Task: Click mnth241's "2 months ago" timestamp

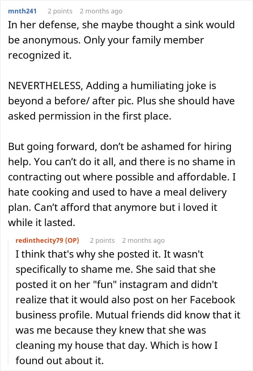Action: click(101, 11)
